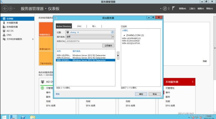Open the 帮助(H) menu

coord(209,9)
